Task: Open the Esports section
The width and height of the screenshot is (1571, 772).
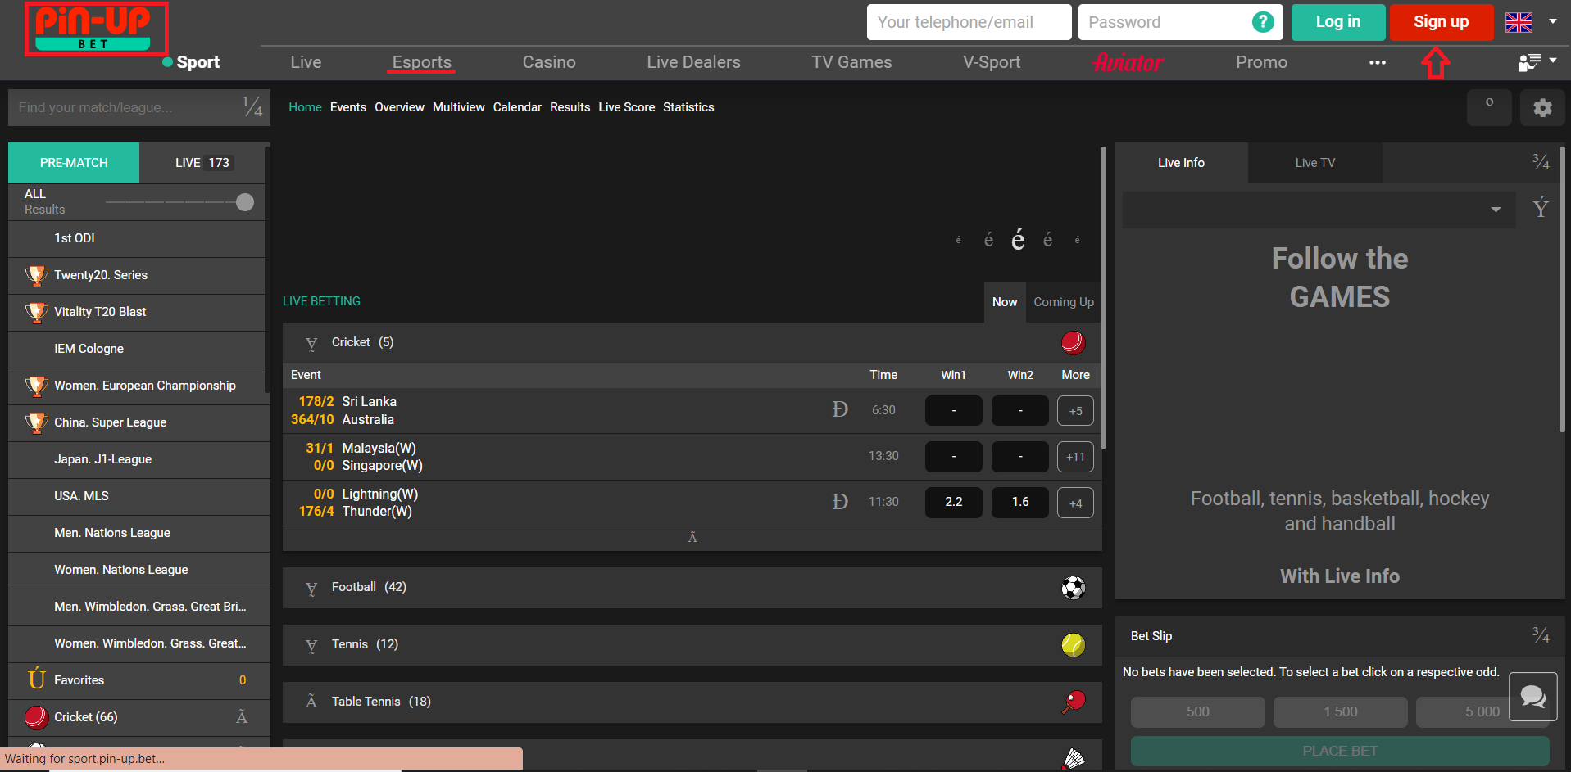Action: (x=421, y=62)
